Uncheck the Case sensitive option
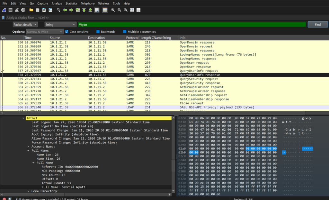 click(67, 32)
